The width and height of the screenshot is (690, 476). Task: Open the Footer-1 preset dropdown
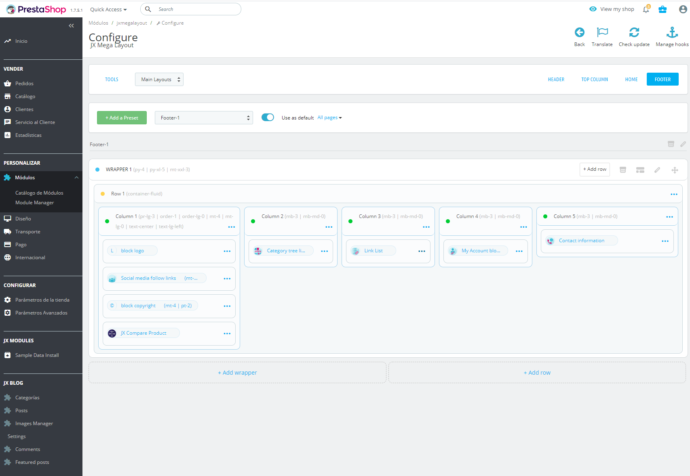tap(204, 117)
